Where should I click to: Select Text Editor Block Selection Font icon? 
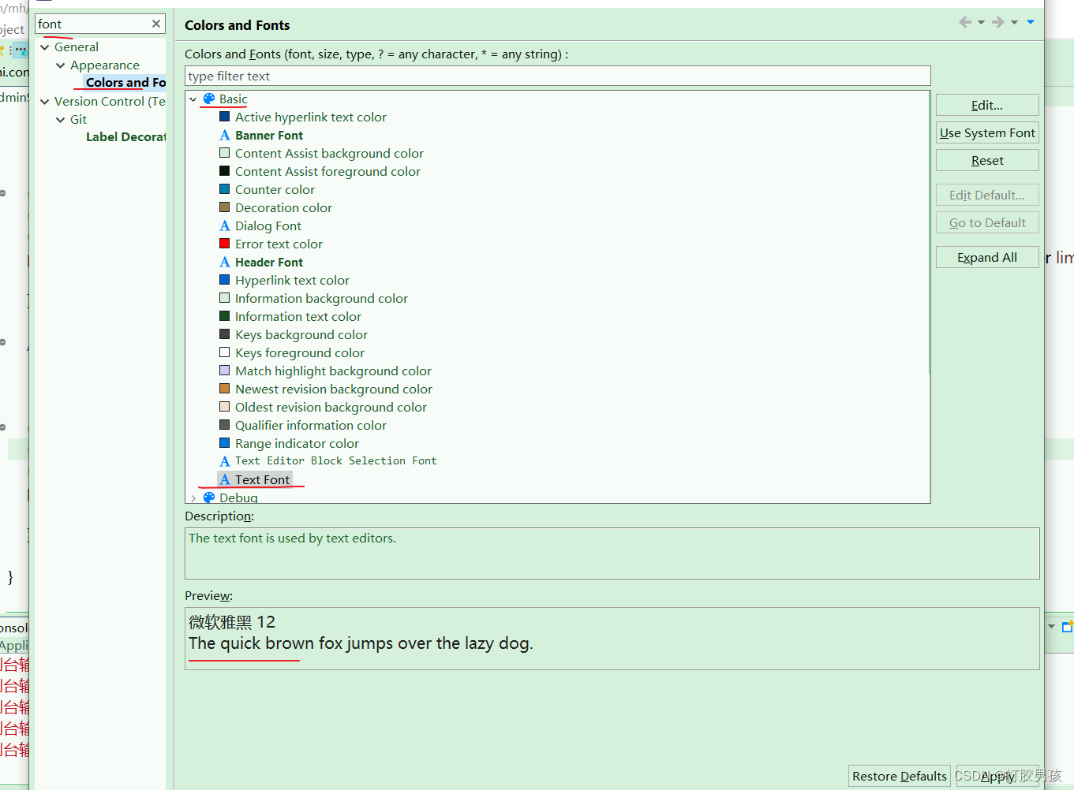(x=225, y=462)
